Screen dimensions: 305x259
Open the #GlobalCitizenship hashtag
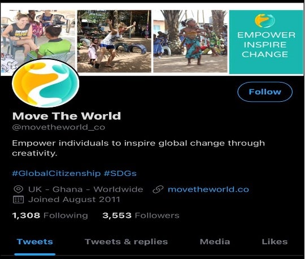[x=56, y=173]
